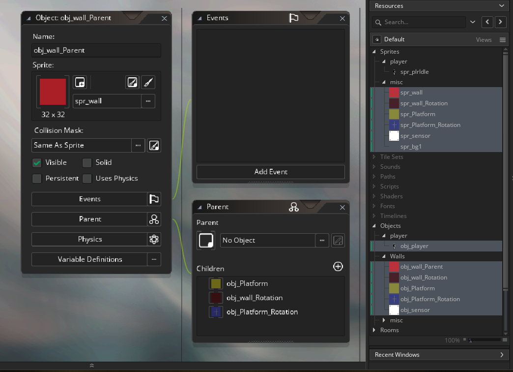Expand the Scripts folder
This screenshot has height=372, width=513.
pyautogui.click(x=374, y=186)
